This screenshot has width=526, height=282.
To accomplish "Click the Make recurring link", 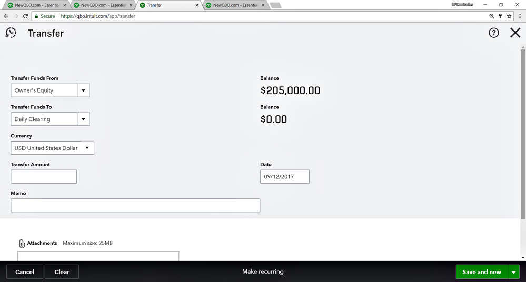I will click(x=263, y=272).
